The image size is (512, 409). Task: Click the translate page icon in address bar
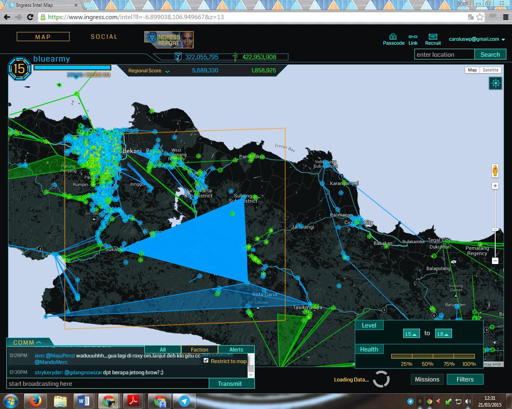click(x=471, y=17)
